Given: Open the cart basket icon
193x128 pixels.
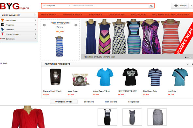Looking at the screenshot, I should 176,6.
